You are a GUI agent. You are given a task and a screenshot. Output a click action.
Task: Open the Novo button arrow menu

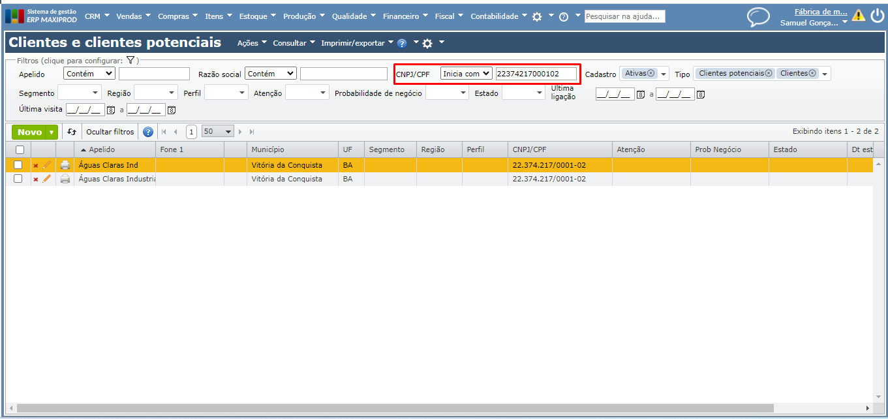52,132
